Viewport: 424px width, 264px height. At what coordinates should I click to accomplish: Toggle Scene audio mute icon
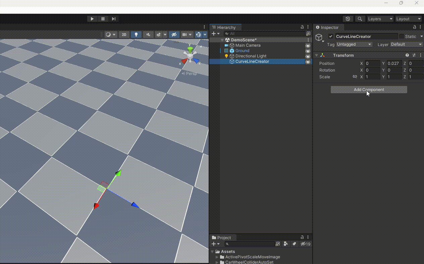click(x=148, y=35)
